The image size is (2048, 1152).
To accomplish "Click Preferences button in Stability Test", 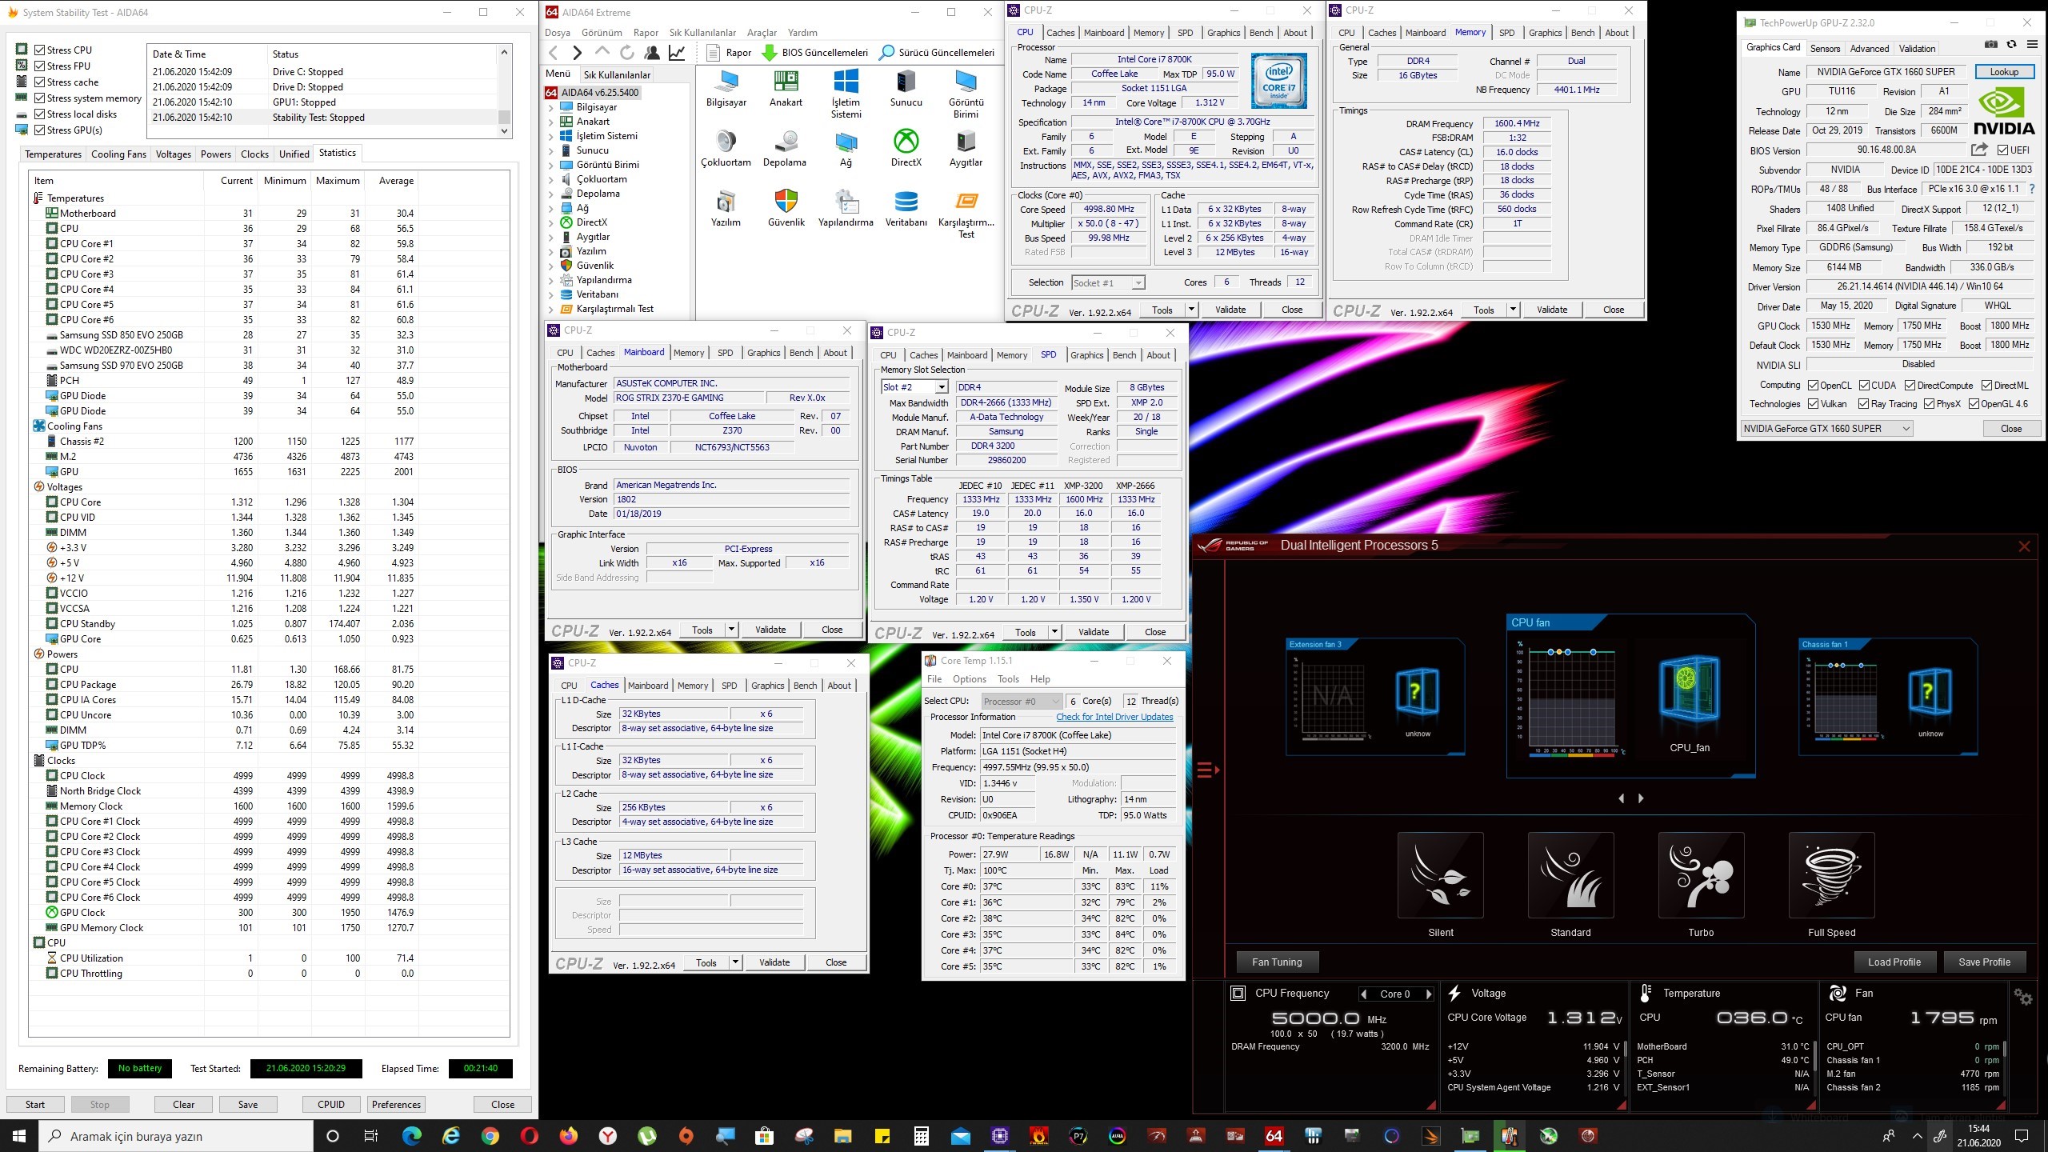I will [x=396, y=1104].
